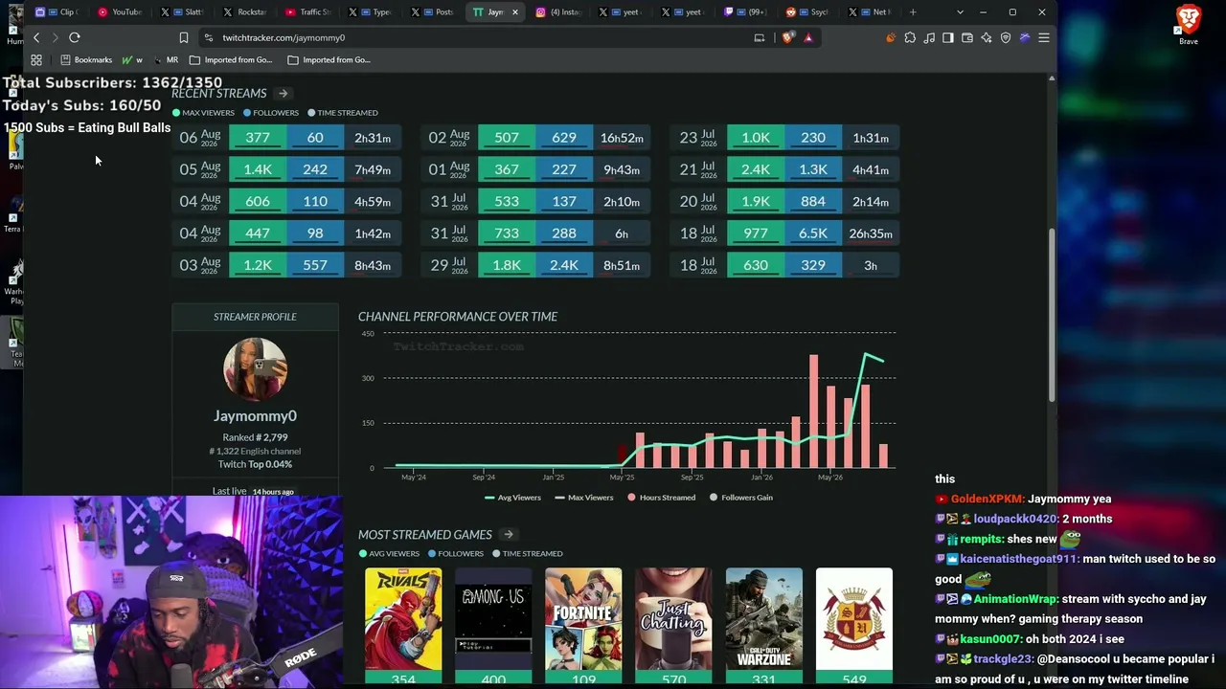Toggle Hours Streamed series in chart legend

pos(660,498)
